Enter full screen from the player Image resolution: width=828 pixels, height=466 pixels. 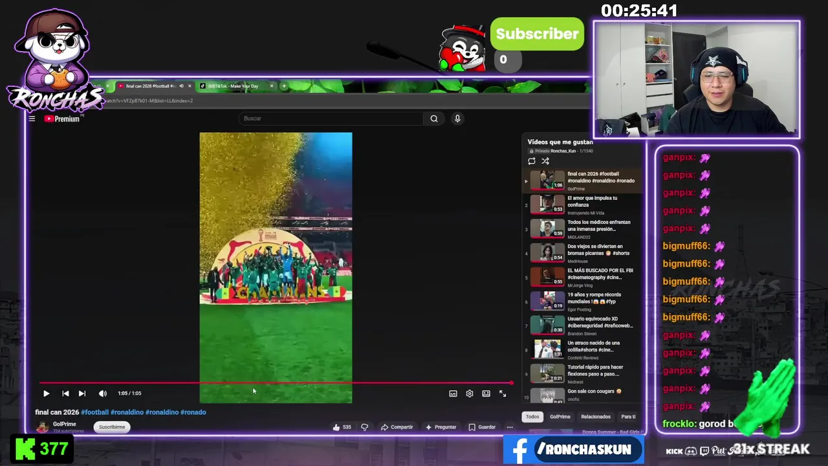click(503, 394)
